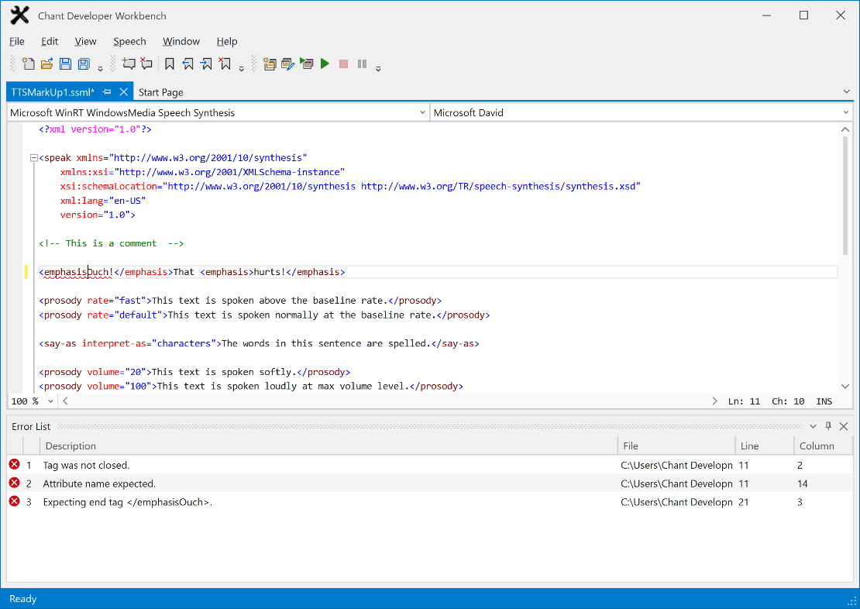The height and width of the screenshot is (609, 860).
Task: Switch to the Start Page tab
Action: [x=160, y=92]
